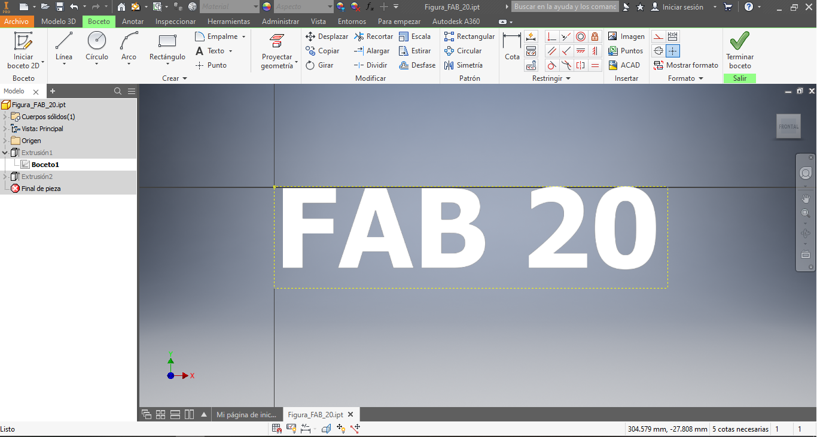Apply the Parallel constraint icon
The image size is (817, 437).
(x=551, y=51)
